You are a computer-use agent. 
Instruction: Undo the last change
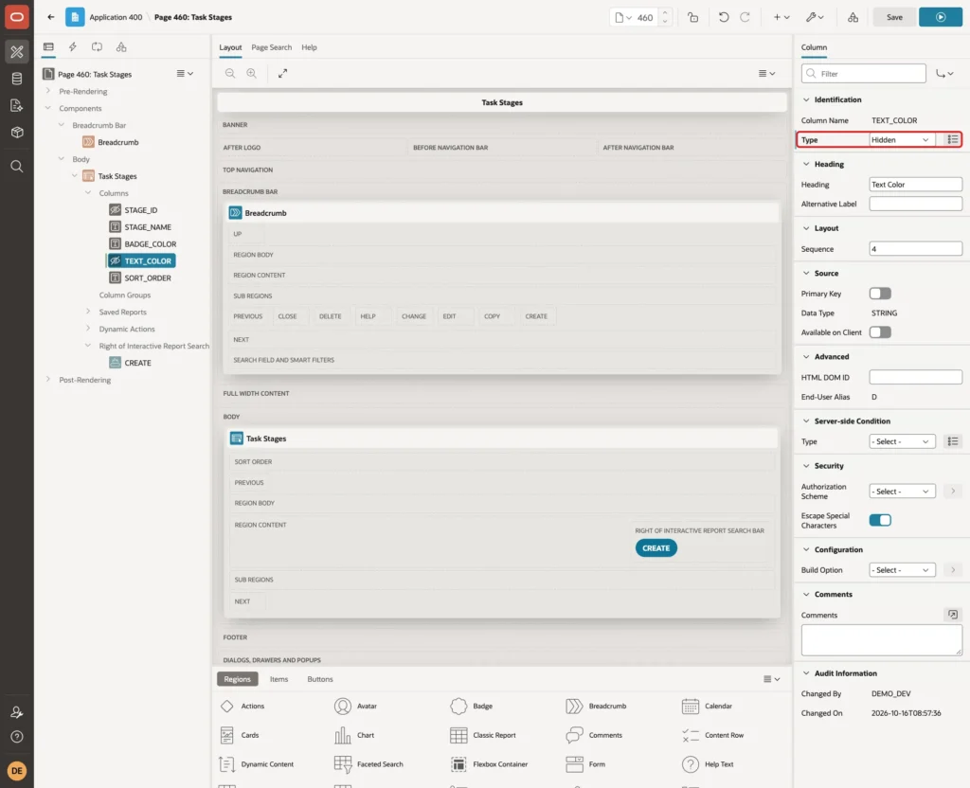click(723, 17)
